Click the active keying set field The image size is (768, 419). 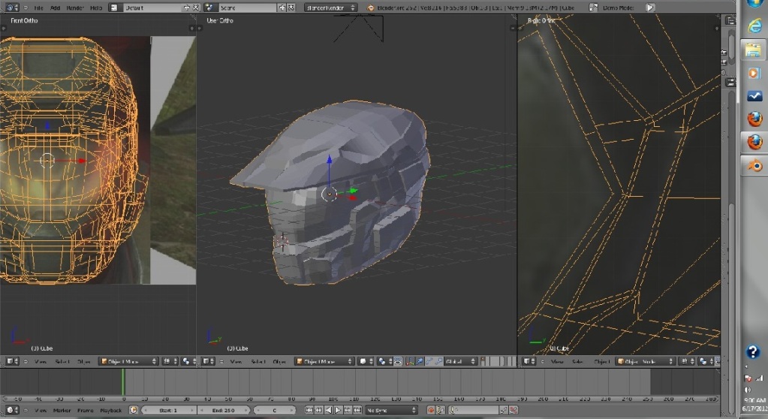(474, 410)
